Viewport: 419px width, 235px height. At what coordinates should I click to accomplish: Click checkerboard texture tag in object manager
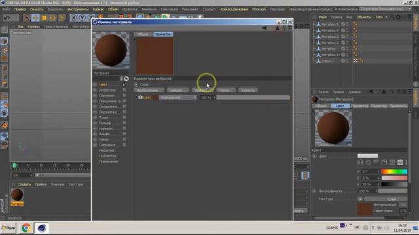(355, 61)
